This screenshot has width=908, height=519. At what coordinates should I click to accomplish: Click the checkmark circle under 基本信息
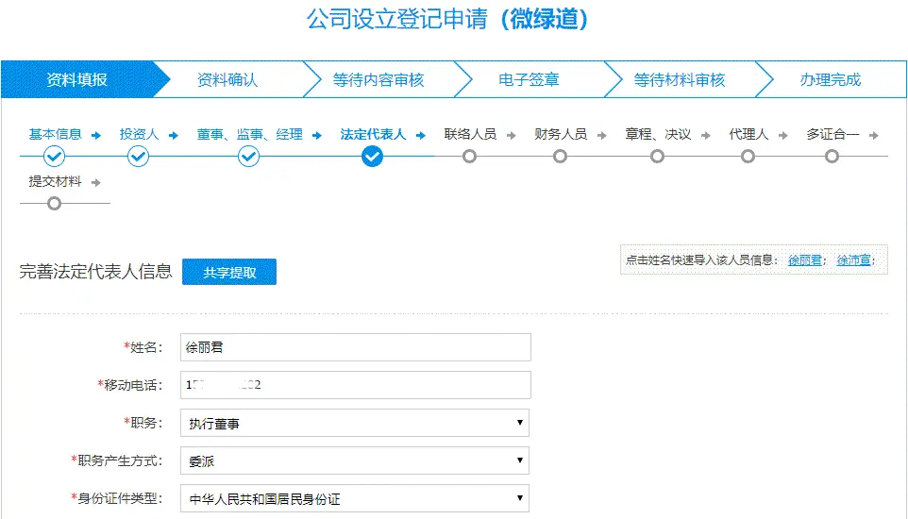[x=54, y=157]
